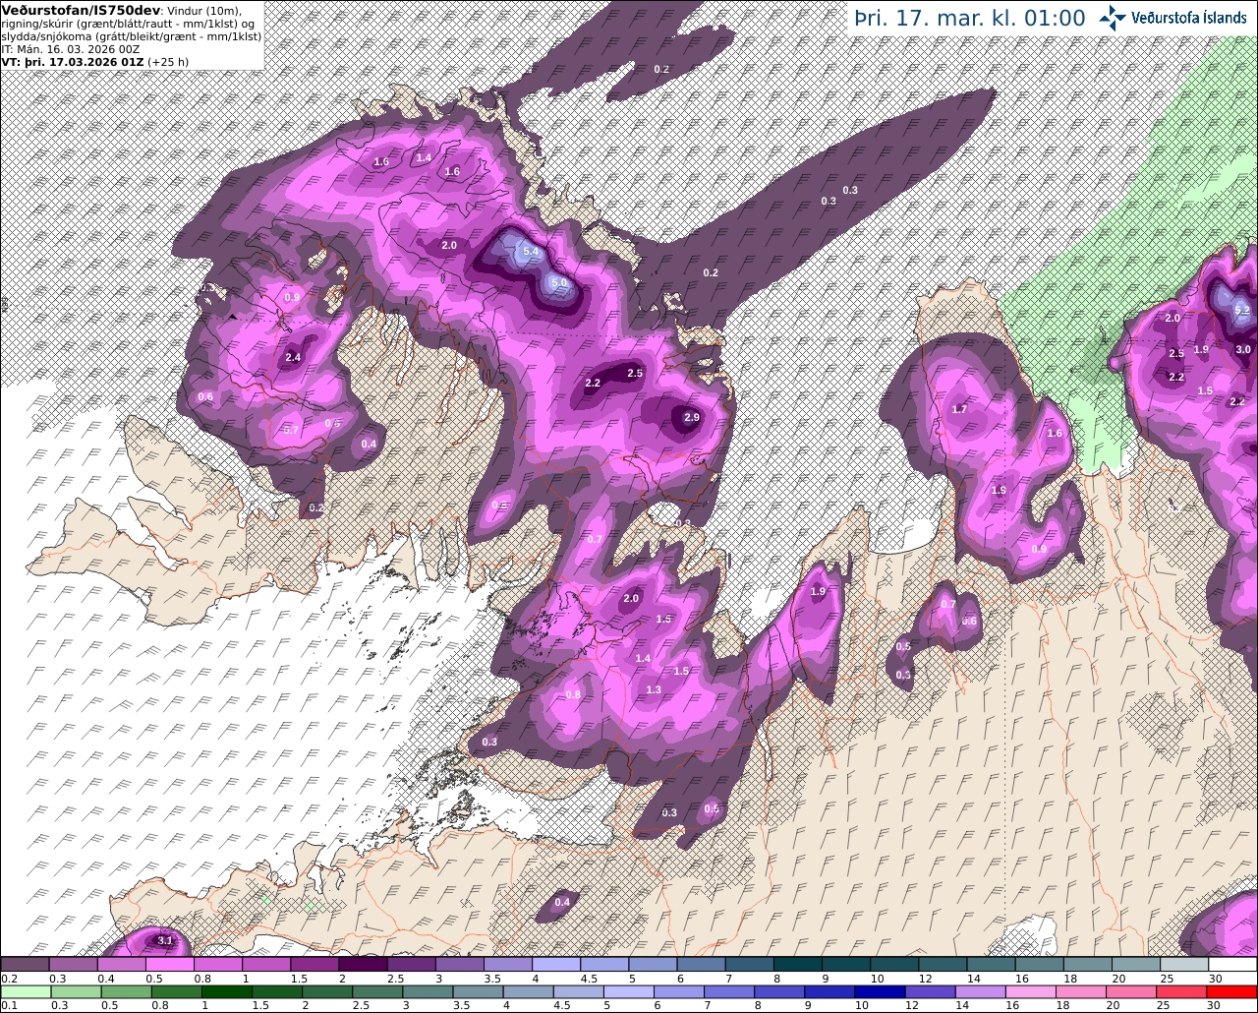Click the 5.0 precipitation value label
1258x1013 pixels.
pos(559,282)
